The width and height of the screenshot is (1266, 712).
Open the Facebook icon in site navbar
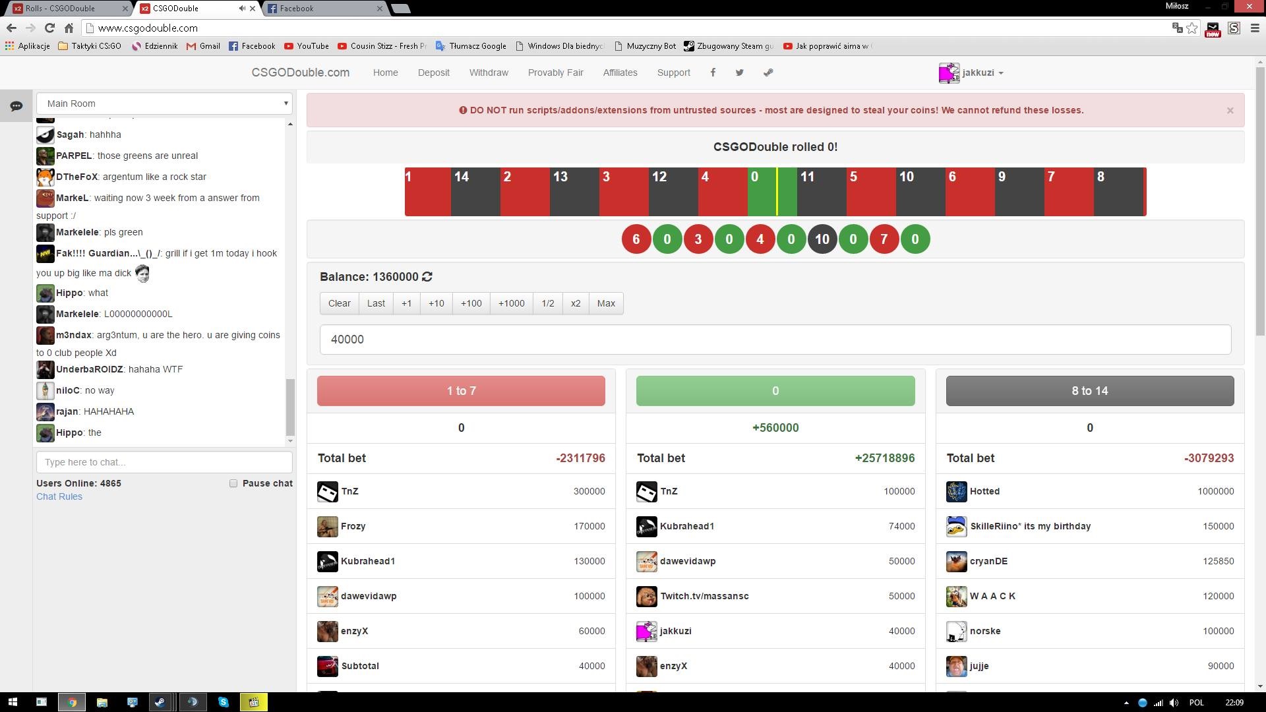point(713,73)
